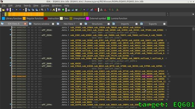The image size is (195, 109).
Task: Click the blue-bar toolbar icon after the green circle
Action: (x=73, y=10)
